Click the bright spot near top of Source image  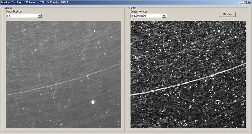pyautogui.click(x=94, y=31)
